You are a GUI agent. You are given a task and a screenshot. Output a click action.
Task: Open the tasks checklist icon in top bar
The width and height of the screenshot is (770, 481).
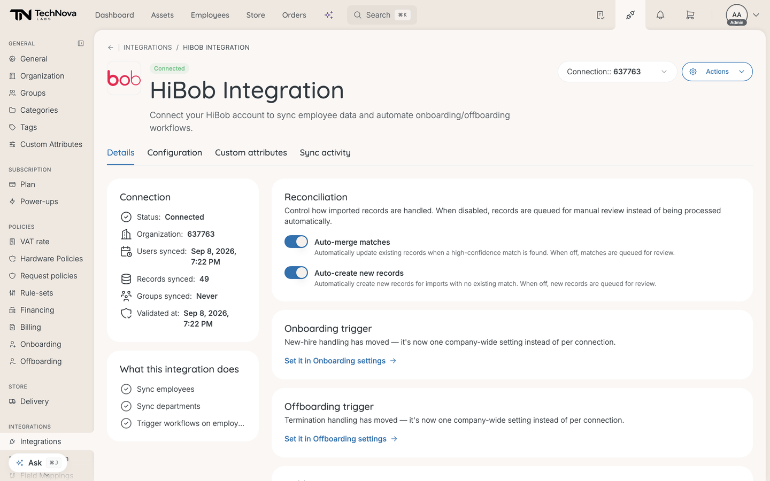(x=600, y=15)
